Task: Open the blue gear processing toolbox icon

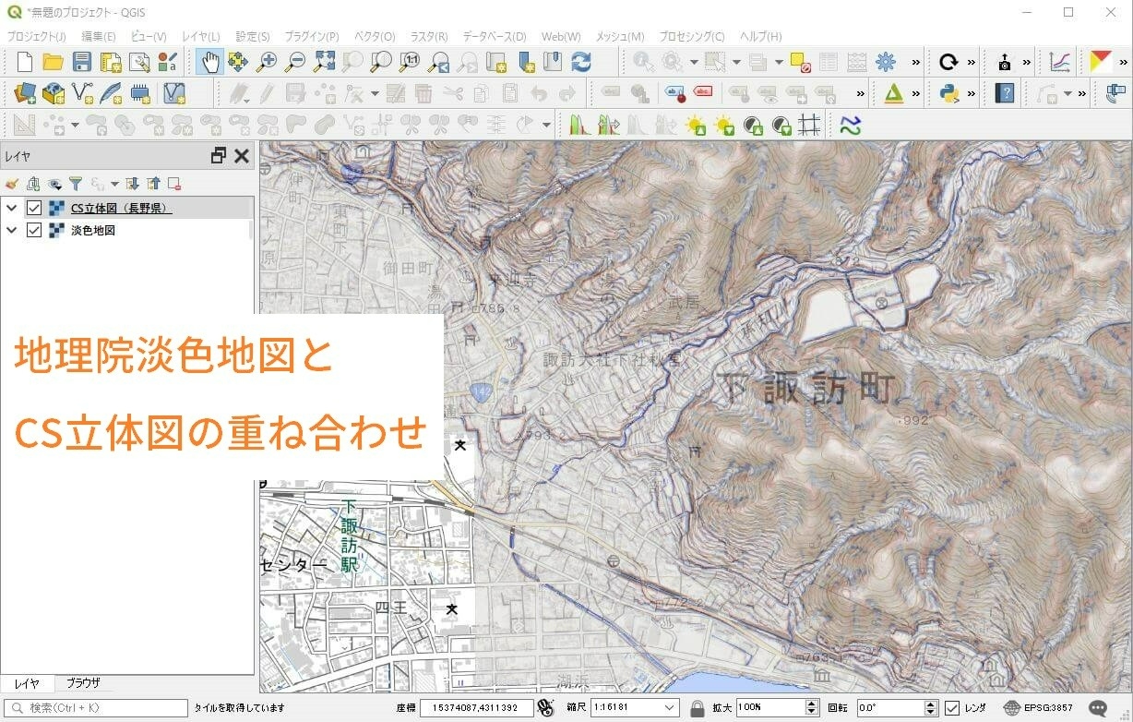Action: (886, 62)
